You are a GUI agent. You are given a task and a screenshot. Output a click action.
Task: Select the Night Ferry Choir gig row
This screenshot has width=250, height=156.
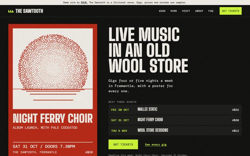[175, 120]
